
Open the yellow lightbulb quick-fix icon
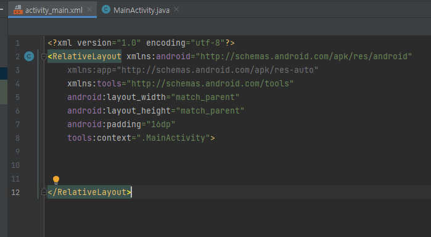pos(56,180)
